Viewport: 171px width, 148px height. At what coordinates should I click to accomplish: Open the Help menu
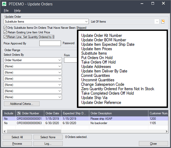click(17, 11)
